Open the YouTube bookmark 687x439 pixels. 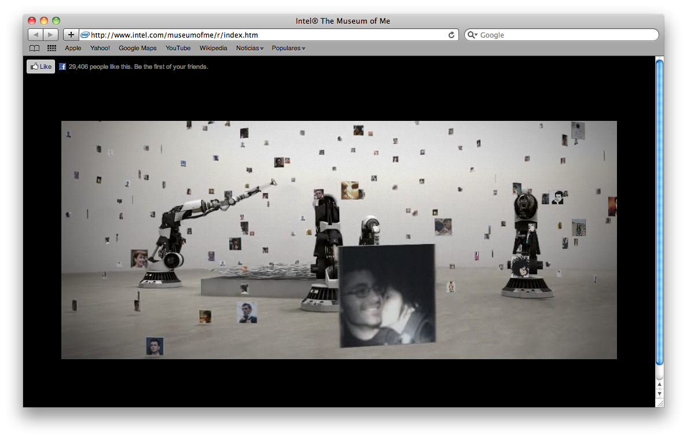[x=178, y=49]
